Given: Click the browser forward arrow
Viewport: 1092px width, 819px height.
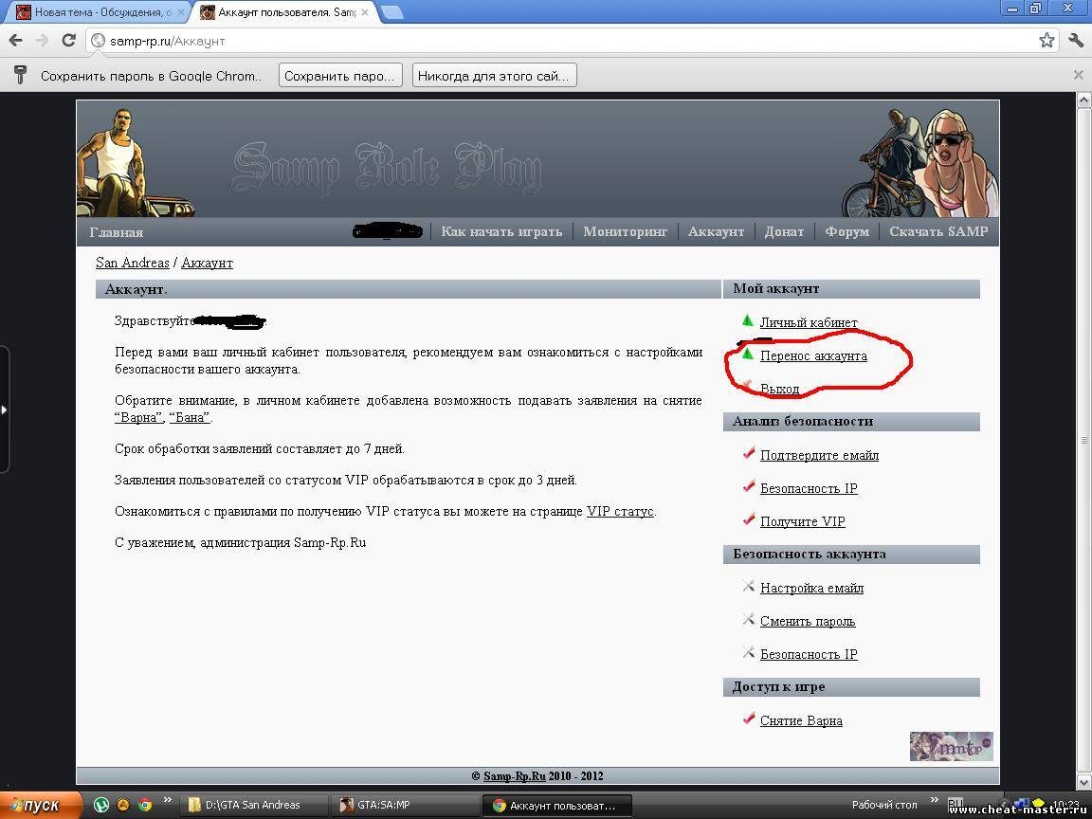Looking at the screenshot, I should [42, 41].
